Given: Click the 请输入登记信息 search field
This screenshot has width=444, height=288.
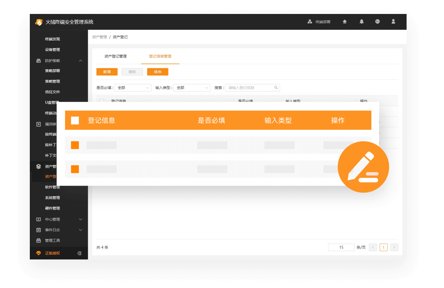Looking at the screenshot, I should pyautogui.click(x=249, y=88).
